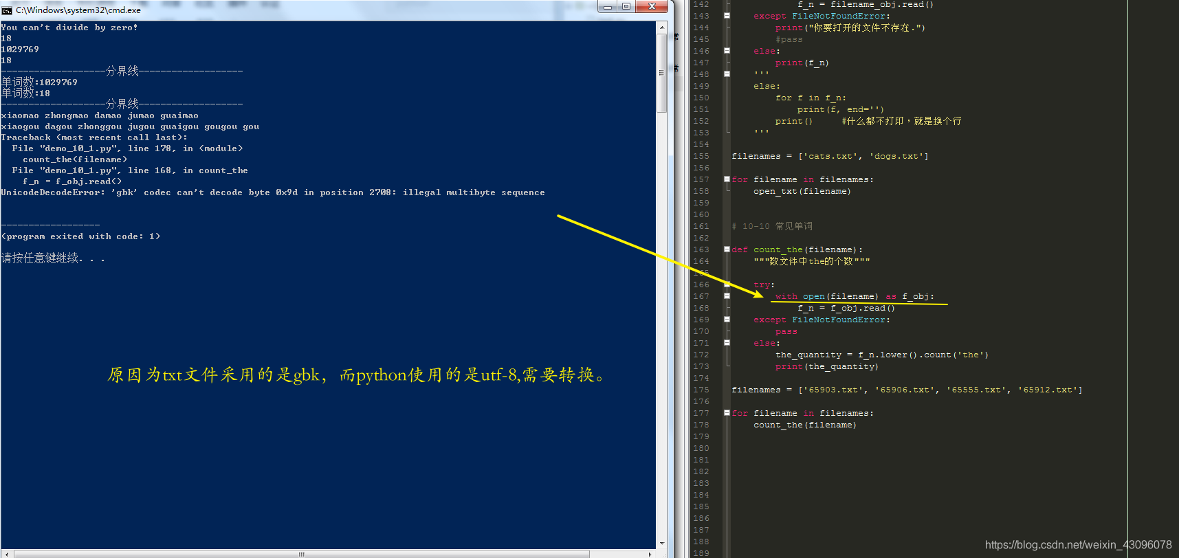Click the console horizontal scrollbar right arrow

pos(650,554)
